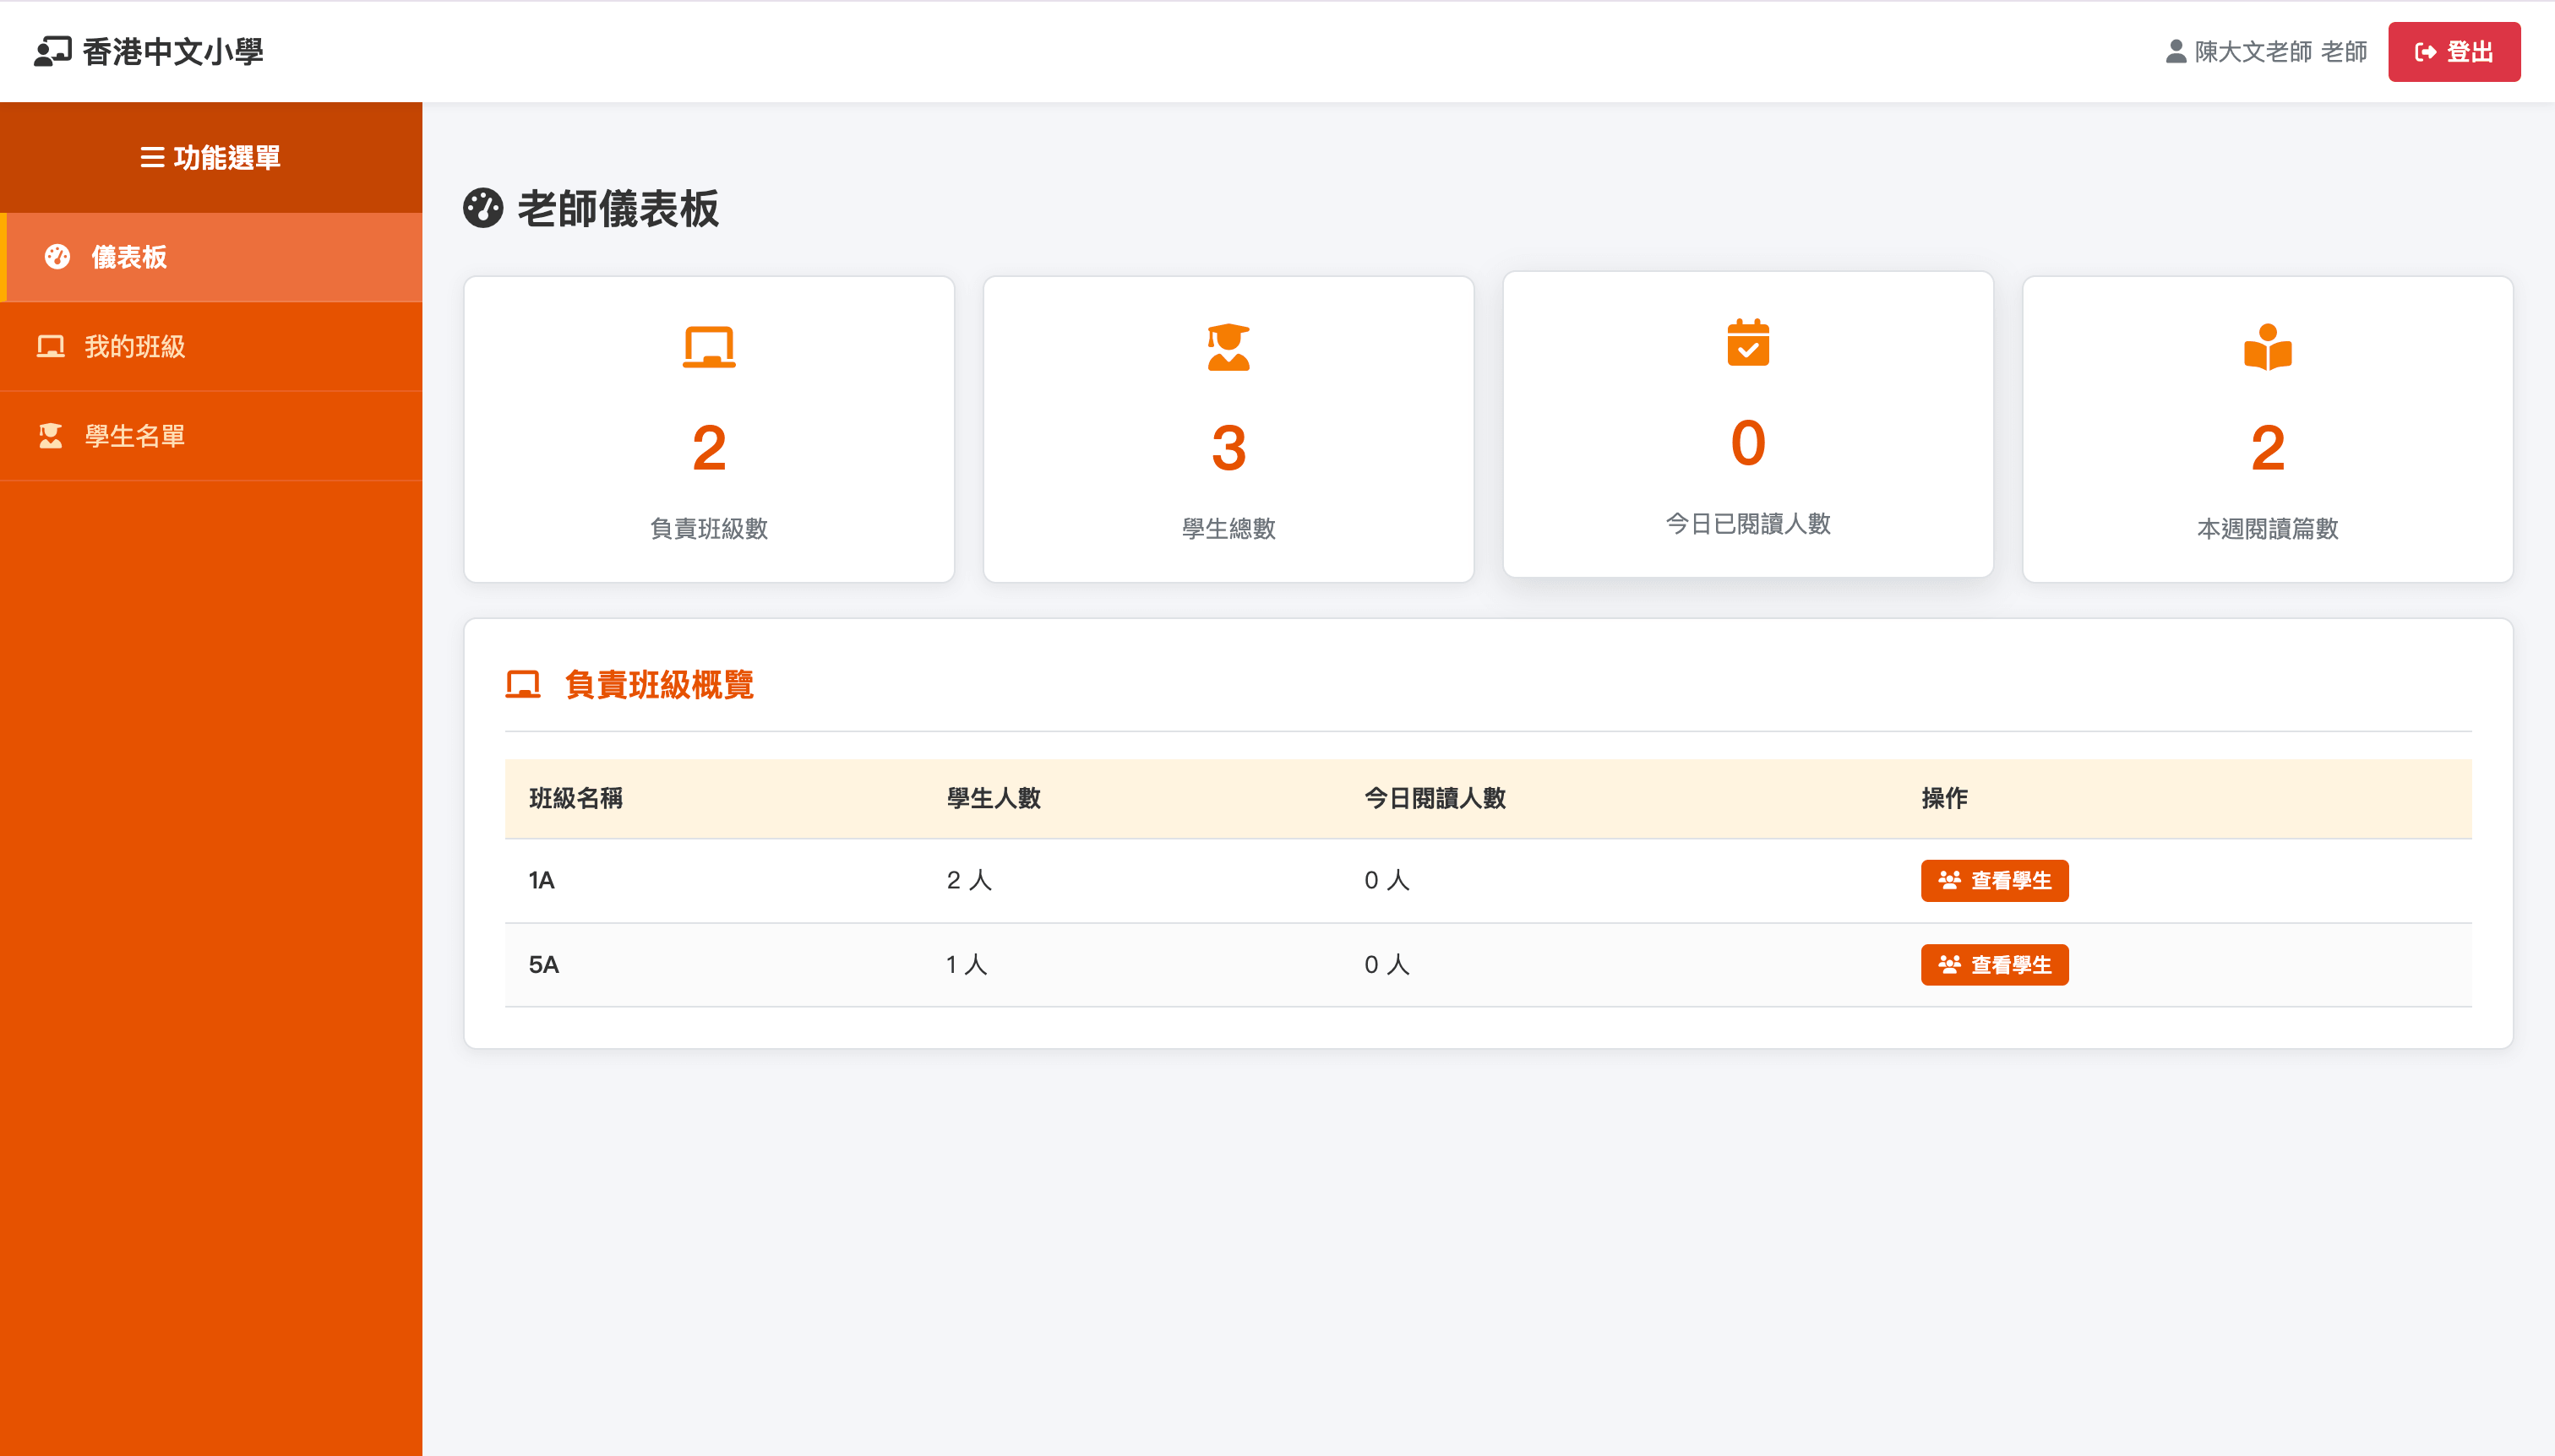
Task: Click the dashboard gauge icon in the 儀表板 sidebar item
Action: (x=57, y=257)
